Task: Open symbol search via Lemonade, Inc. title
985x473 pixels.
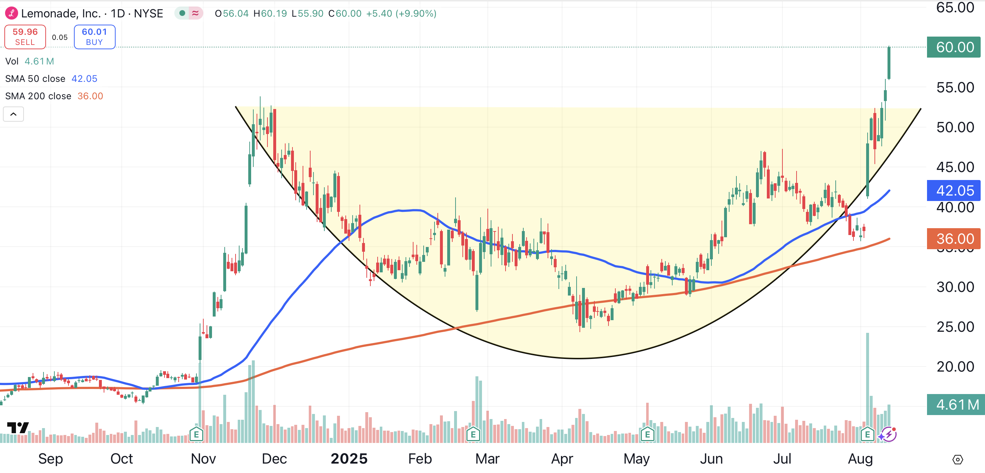Action: pos(61,13)
